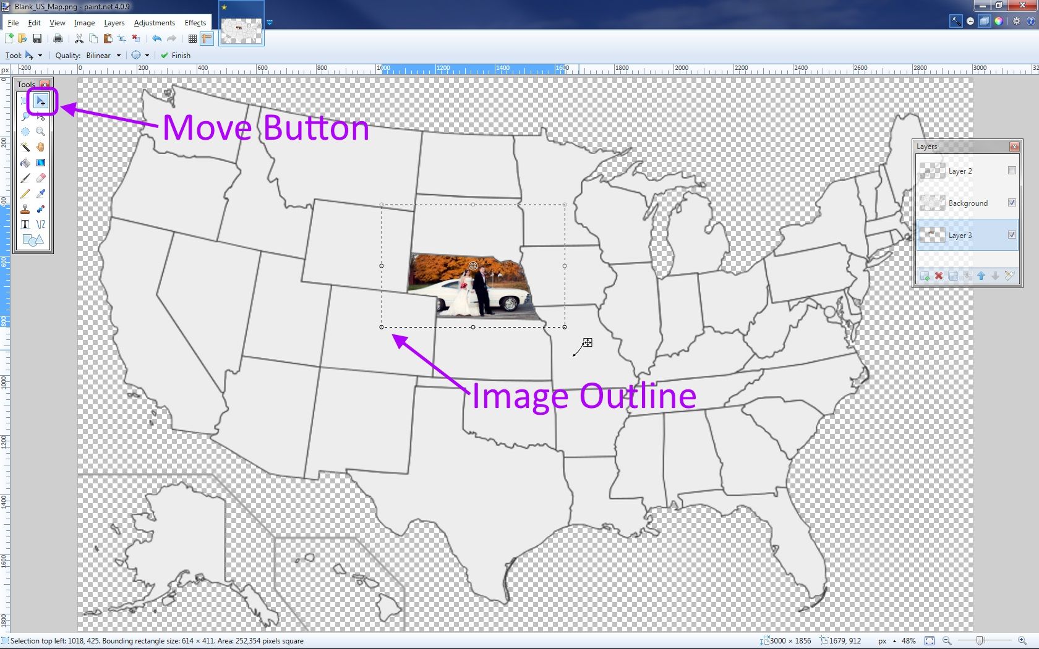Move Layer 3 up using the blue arrow

(x=981, y=276)
